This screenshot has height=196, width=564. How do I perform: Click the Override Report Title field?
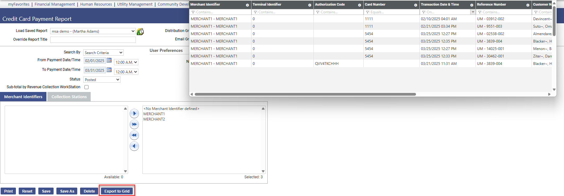click(93, 40)
